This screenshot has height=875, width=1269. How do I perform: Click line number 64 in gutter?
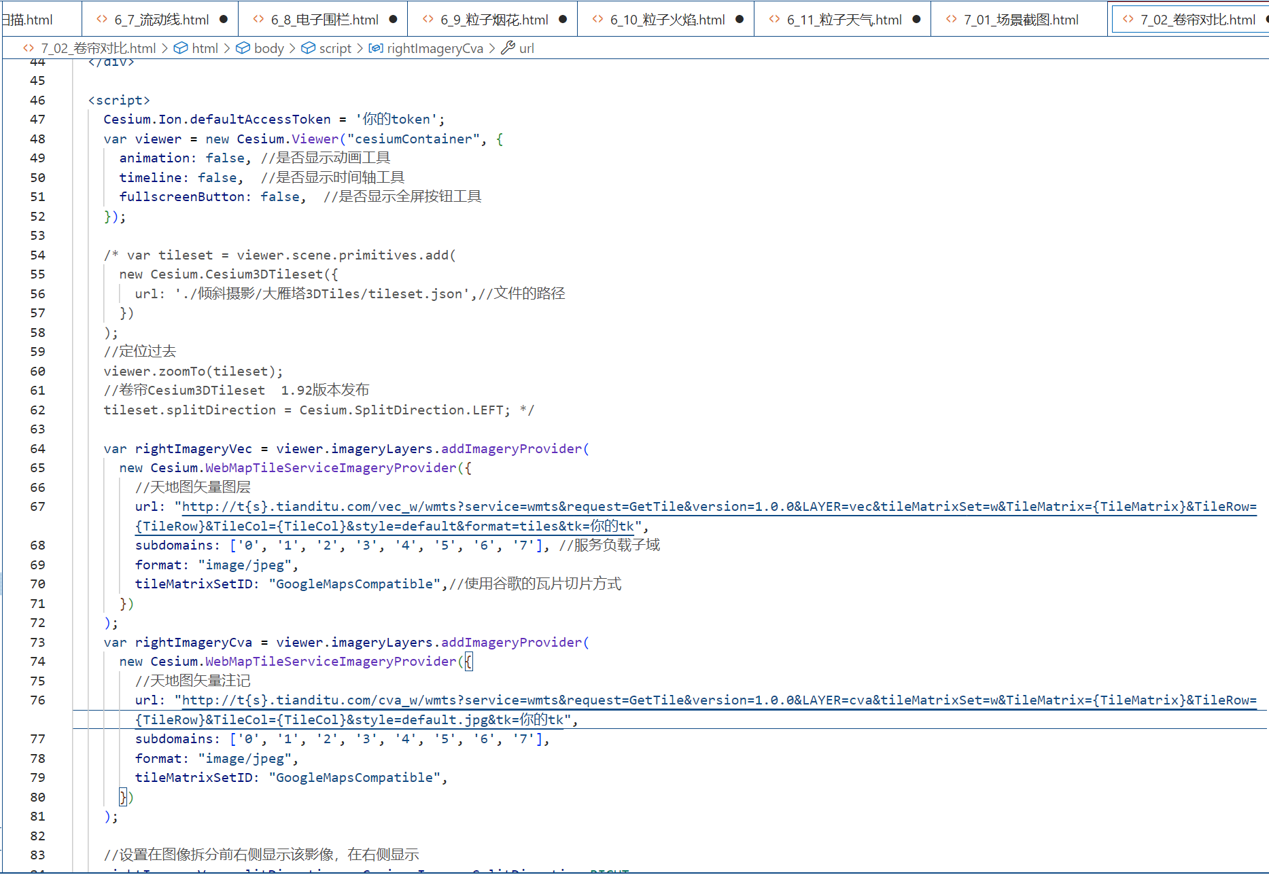pos(37,449)
